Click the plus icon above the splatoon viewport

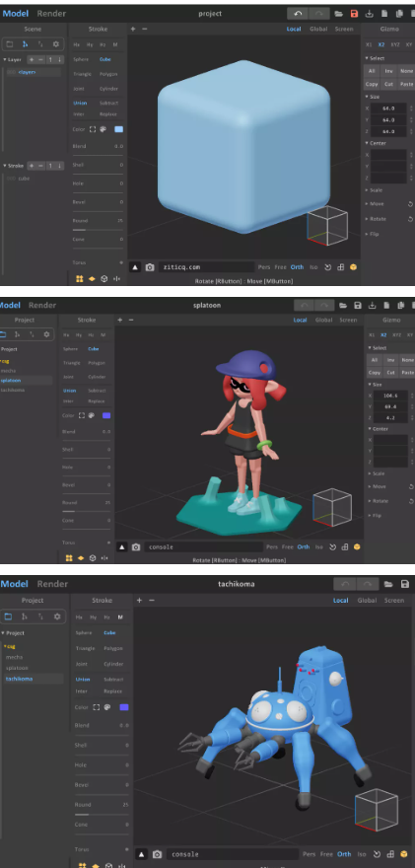click(x=119, y=320)
